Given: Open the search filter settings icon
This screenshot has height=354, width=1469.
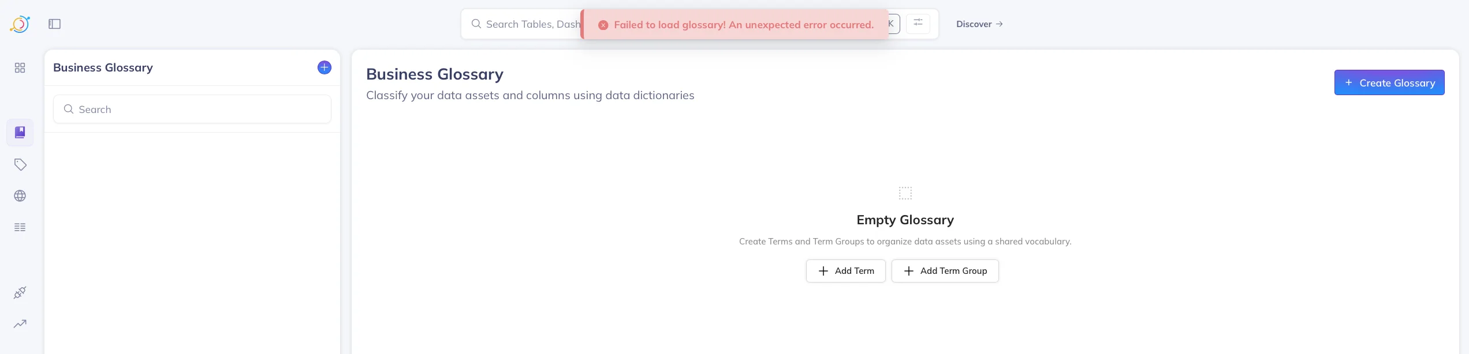Looking at the screenshot, I should [x=918, y=24].
